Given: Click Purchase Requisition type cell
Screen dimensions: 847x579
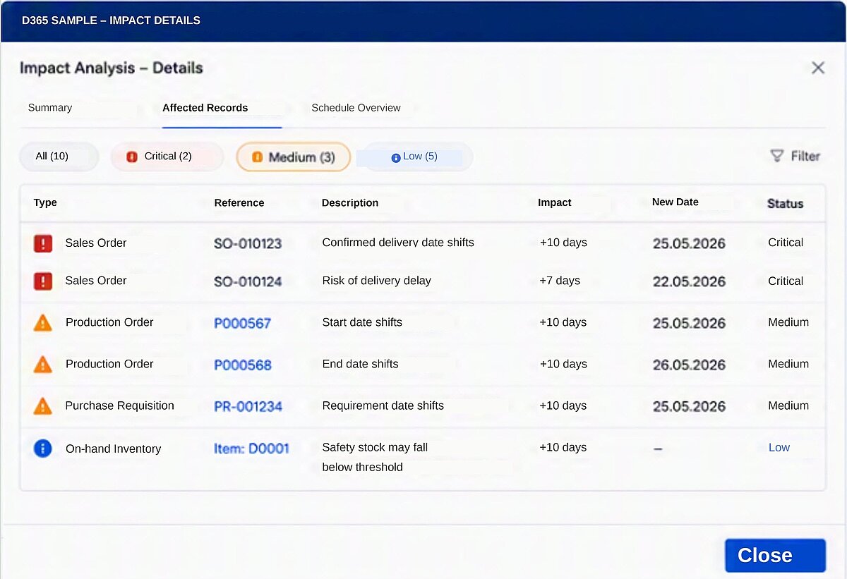Looking at the screenshot, I should pos(119,406).
